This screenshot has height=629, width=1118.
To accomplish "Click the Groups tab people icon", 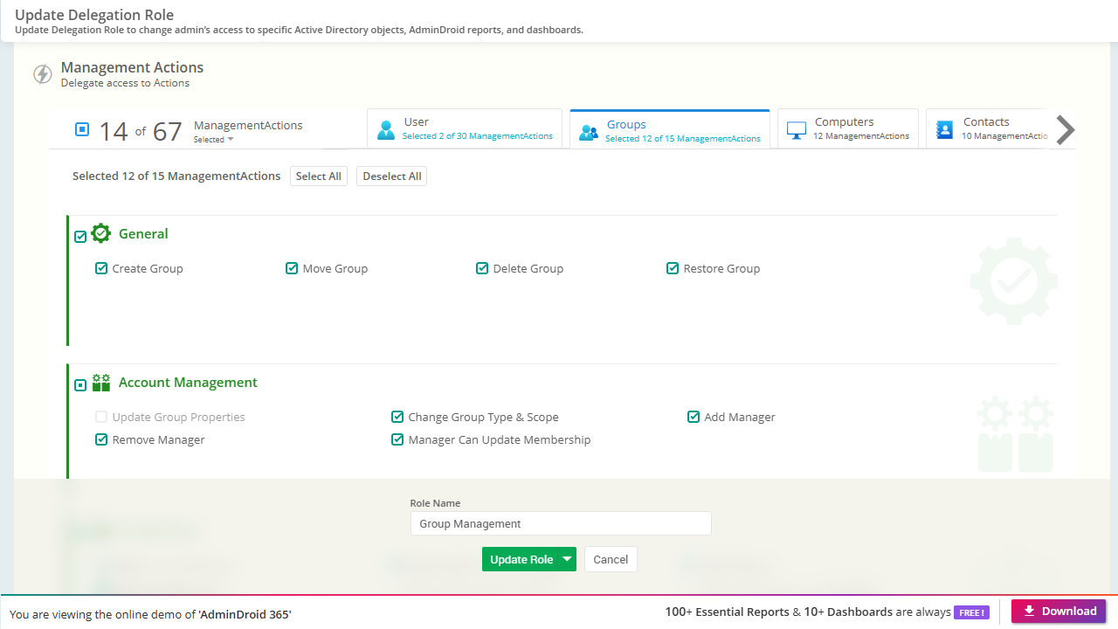I will pos(589,133).
